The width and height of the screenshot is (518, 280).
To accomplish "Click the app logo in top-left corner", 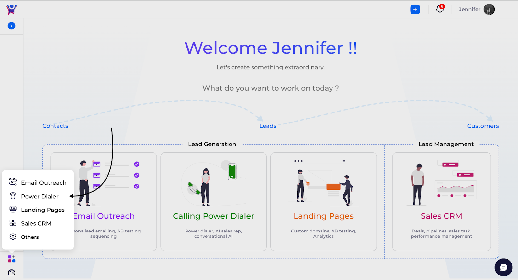I will coord(12,9).
